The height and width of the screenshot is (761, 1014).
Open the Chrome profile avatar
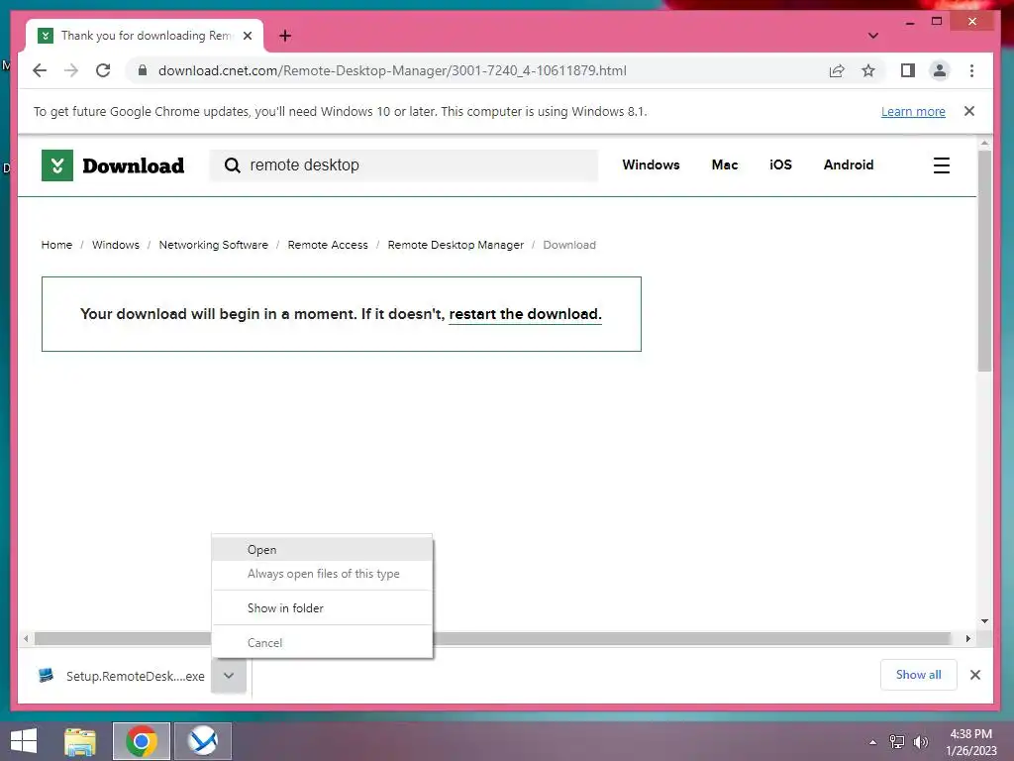pyautogui.click(x=939, y=70)
